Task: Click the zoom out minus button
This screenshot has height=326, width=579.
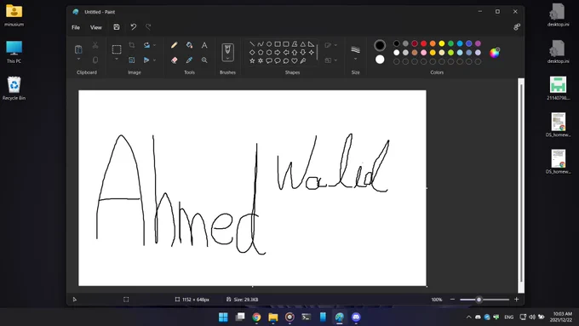Action: point(452,300)
